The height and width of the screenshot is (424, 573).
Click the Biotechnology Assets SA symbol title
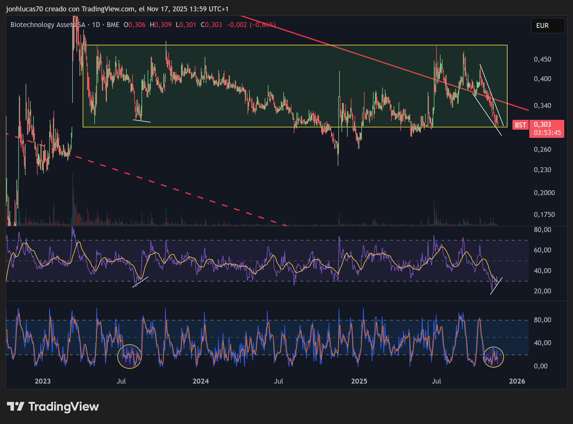pos(48,25)
